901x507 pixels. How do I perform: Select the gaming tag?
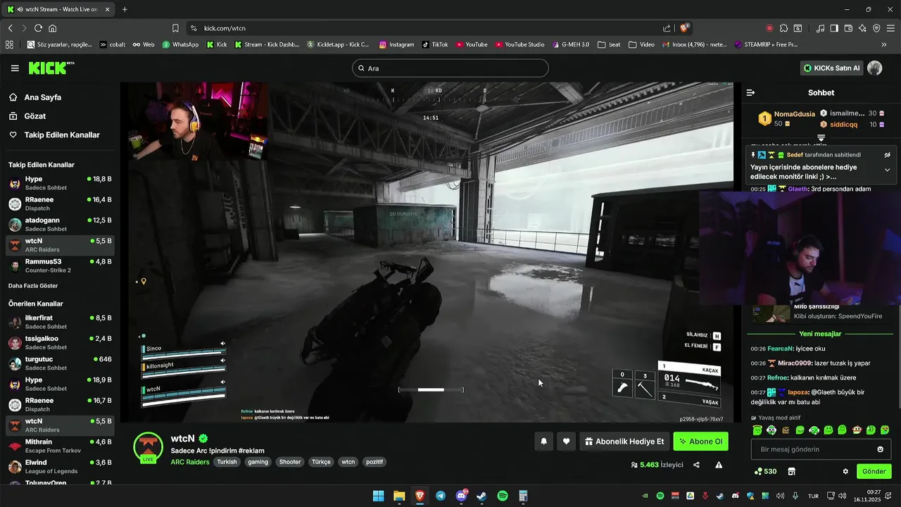(258, 462)
